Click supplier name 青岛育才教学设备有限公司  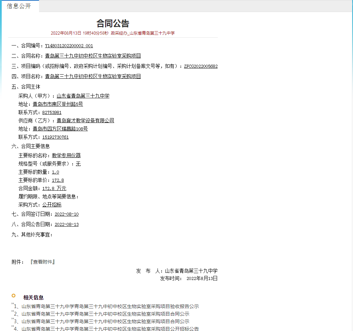click(x=85, y=120)
